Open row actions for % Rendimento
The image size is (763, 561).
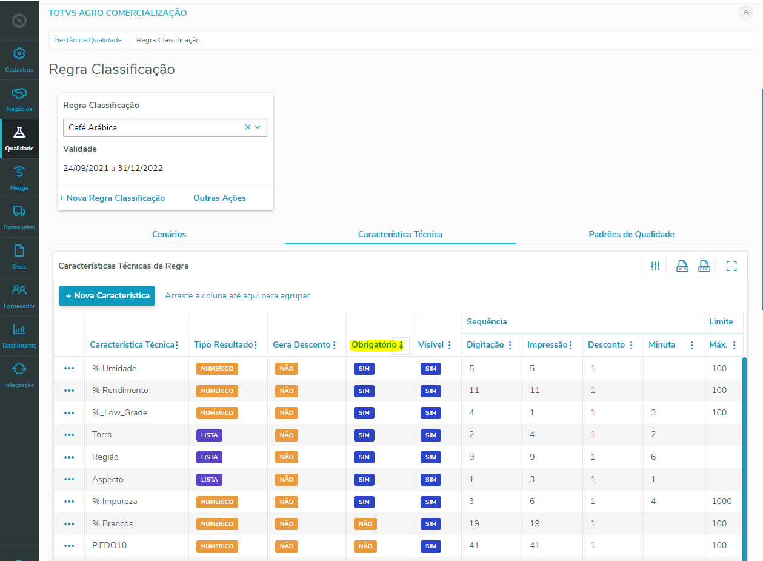[69, 391]
